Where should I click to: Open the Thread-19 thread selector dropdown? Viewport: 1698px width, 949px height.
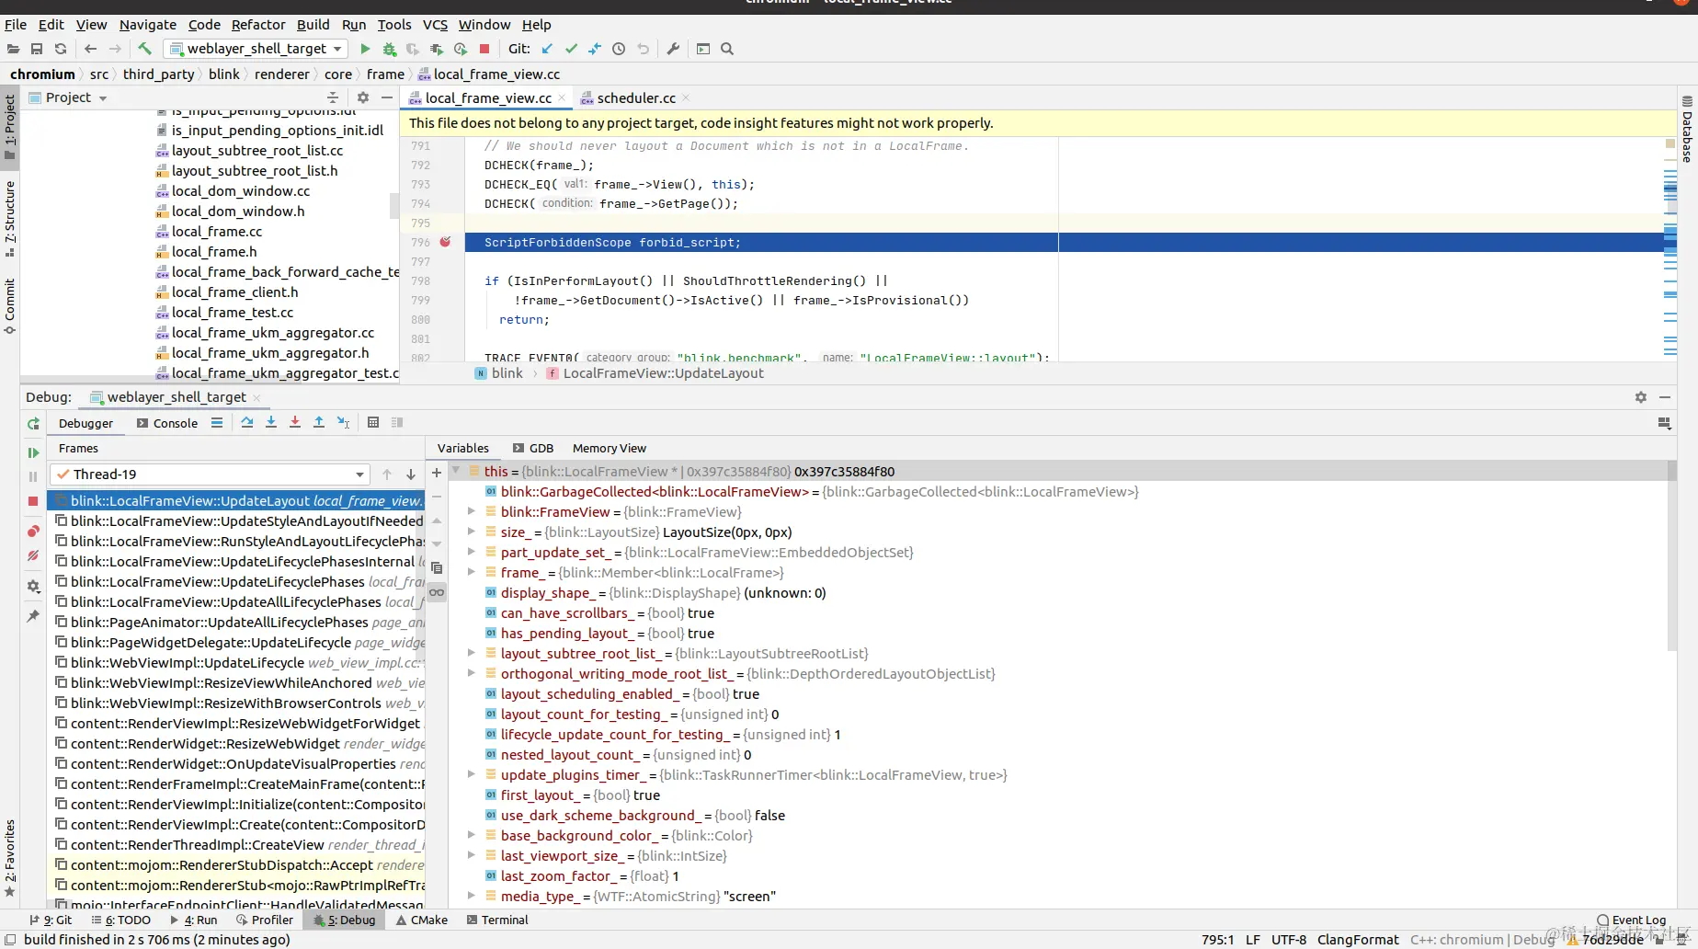coord(211,474)
